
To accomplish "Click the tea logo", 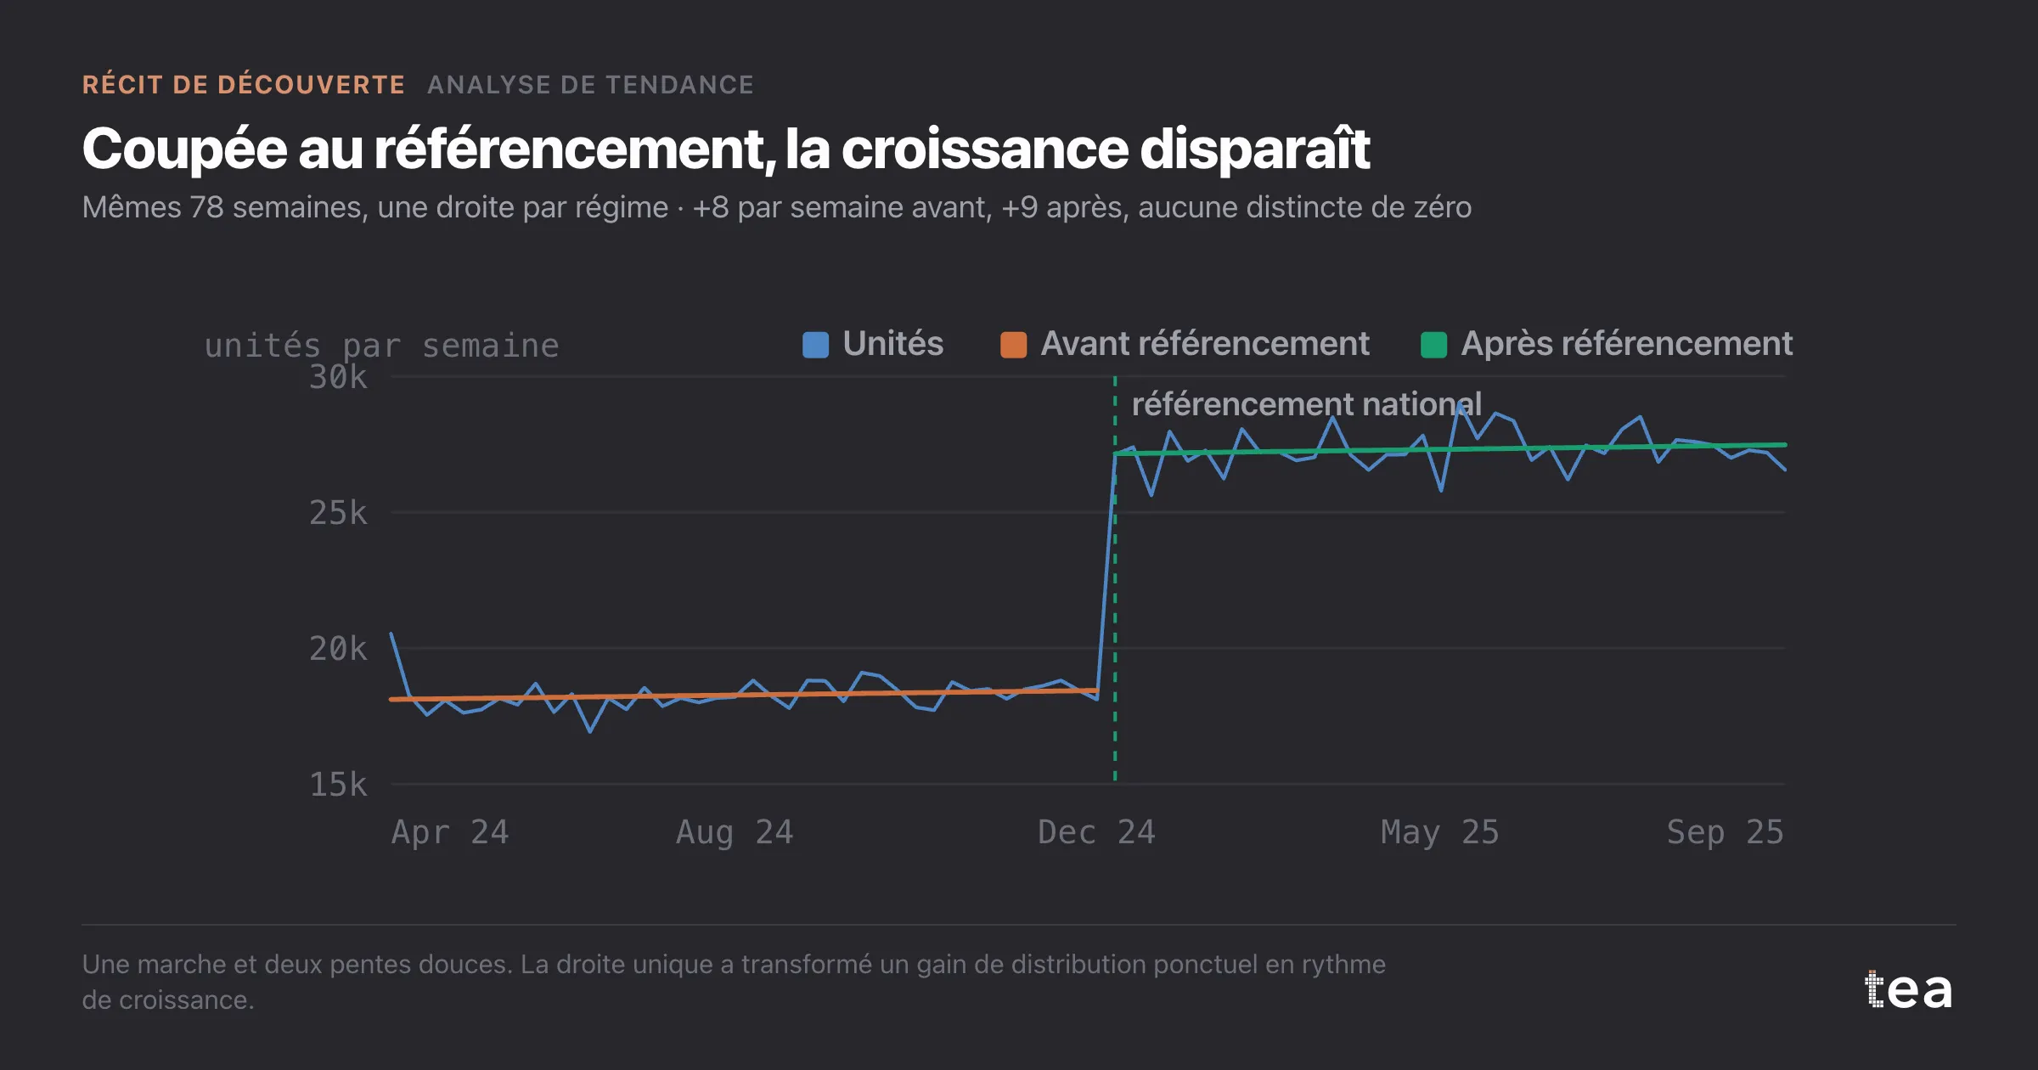I will coord(1908,989).
